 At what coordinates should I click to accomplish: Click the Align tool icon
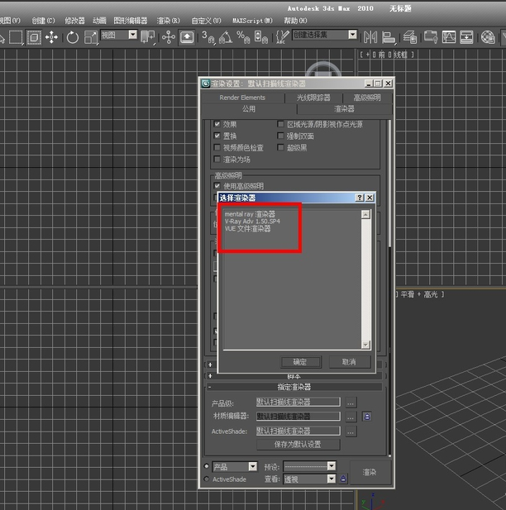(x=389, y=37)
